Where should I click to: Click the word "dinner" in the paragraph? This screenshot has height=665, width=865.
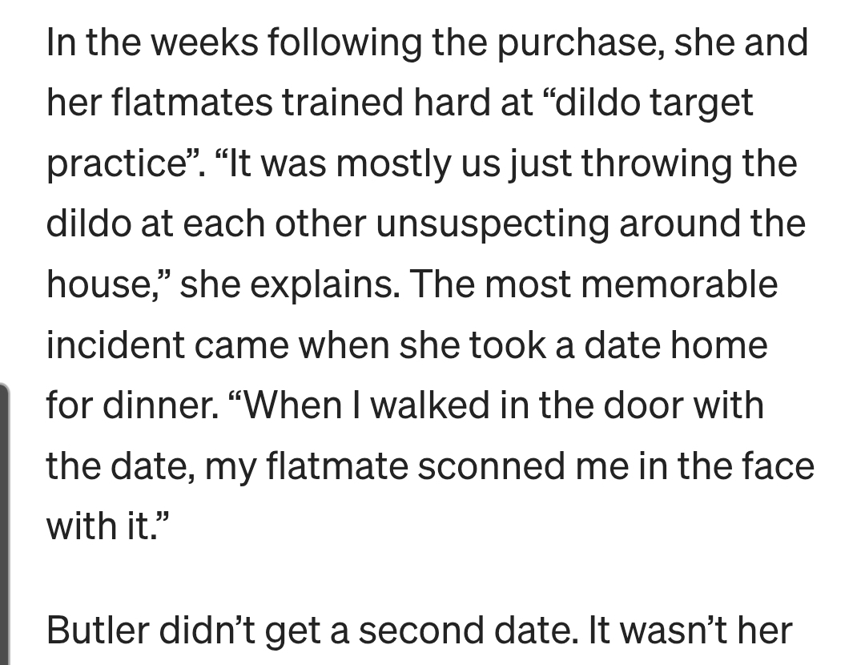(166, 405)
